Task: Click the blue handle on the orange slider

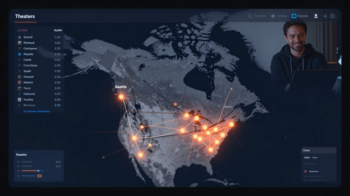Action: pos(39,171)
